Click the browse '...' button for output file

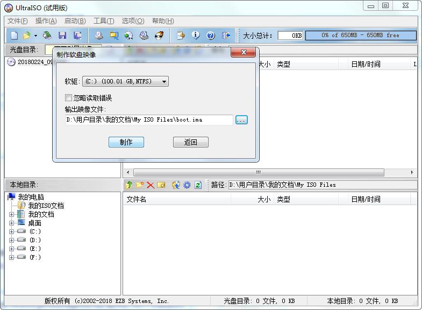pyautogui.click(x=241, y=120)
